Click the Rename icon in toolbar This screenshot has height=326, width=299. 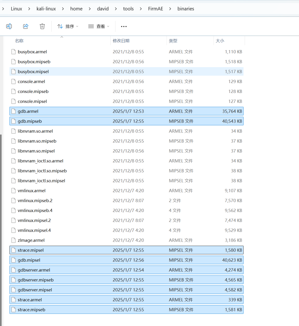9,26
